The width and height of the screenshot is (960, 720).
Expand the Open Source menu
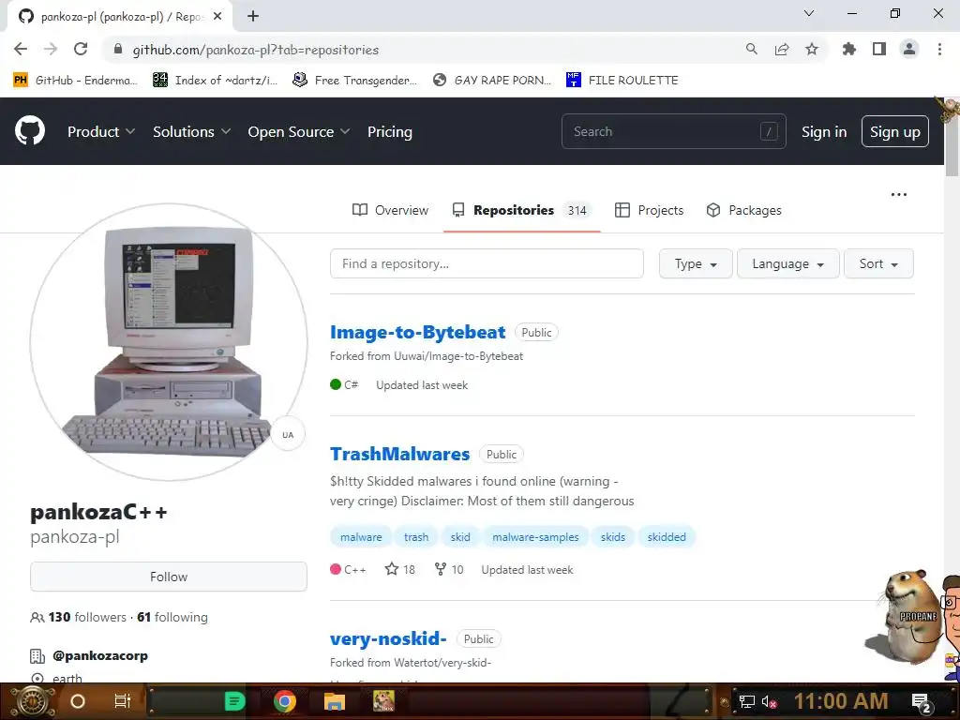[x=299, y=131]
